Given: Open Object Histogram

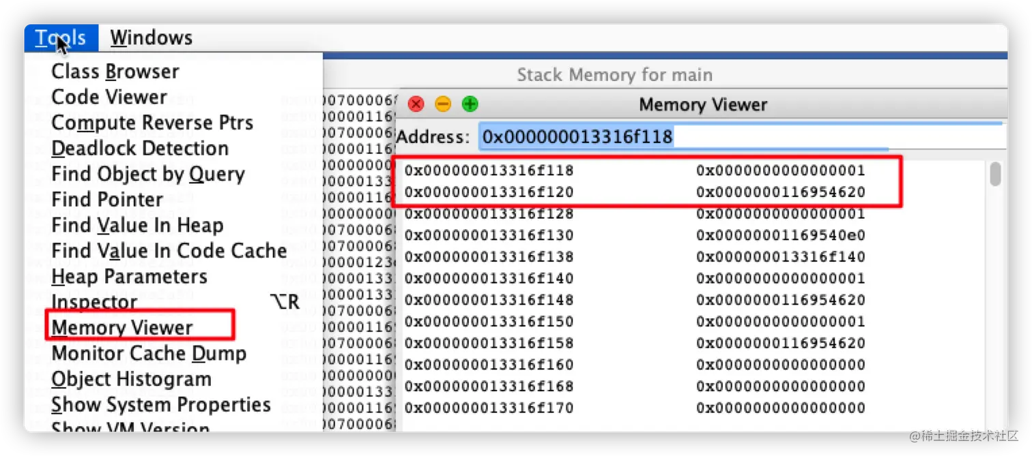Looking at the screenshot, I should tap(131, 379).
